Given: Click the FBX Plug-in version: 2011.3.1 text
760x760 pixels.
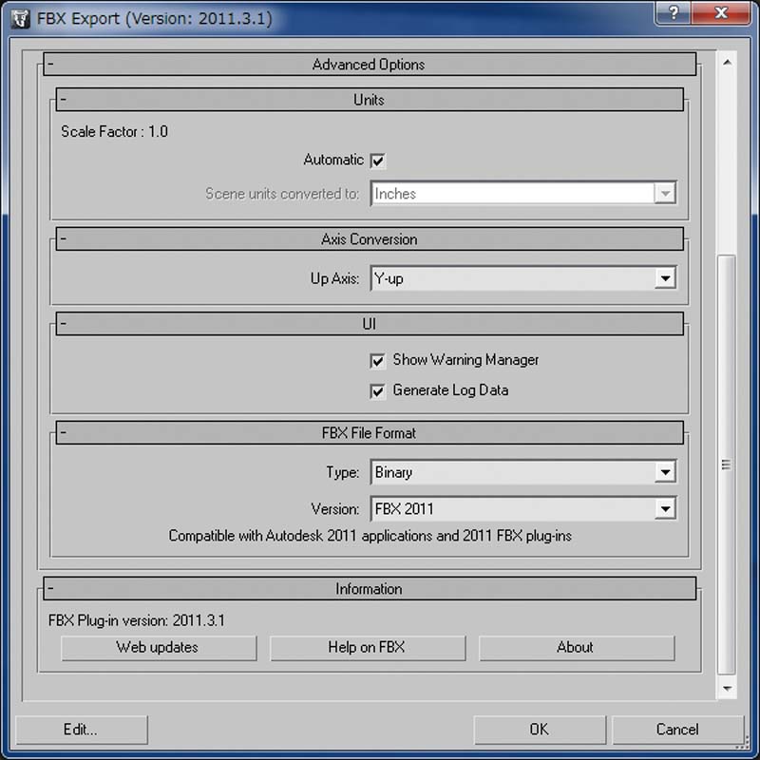Looking at the screenshot, I should [x=137, y=620].
